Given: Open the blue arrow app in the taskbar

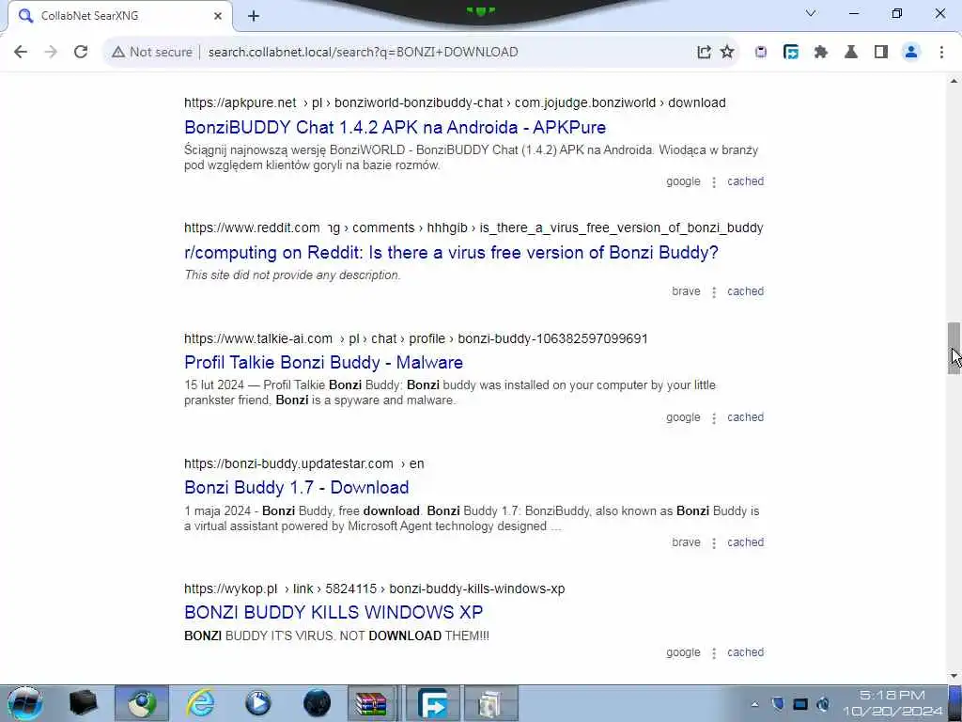Looking at the screenshot, I should [x=432, y=703].
